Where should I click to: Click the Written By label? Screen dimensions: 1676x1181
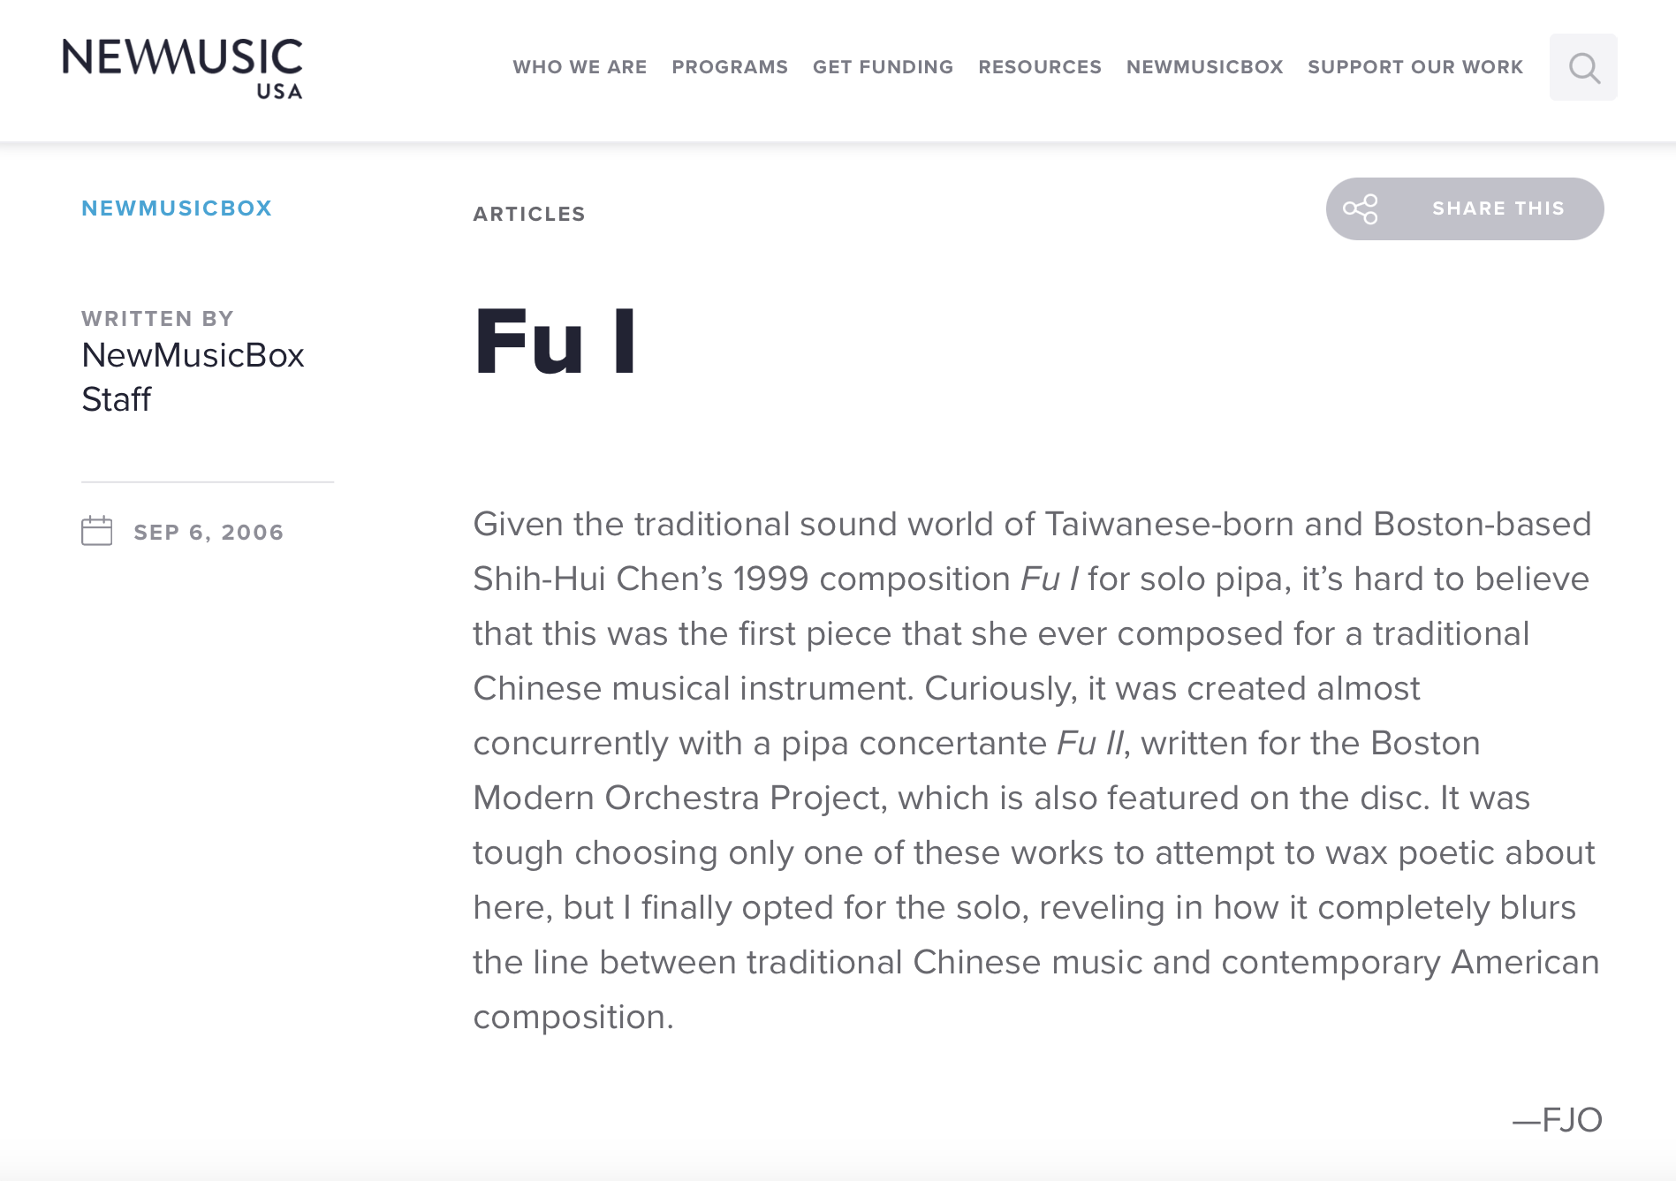[x=157, y=318]
